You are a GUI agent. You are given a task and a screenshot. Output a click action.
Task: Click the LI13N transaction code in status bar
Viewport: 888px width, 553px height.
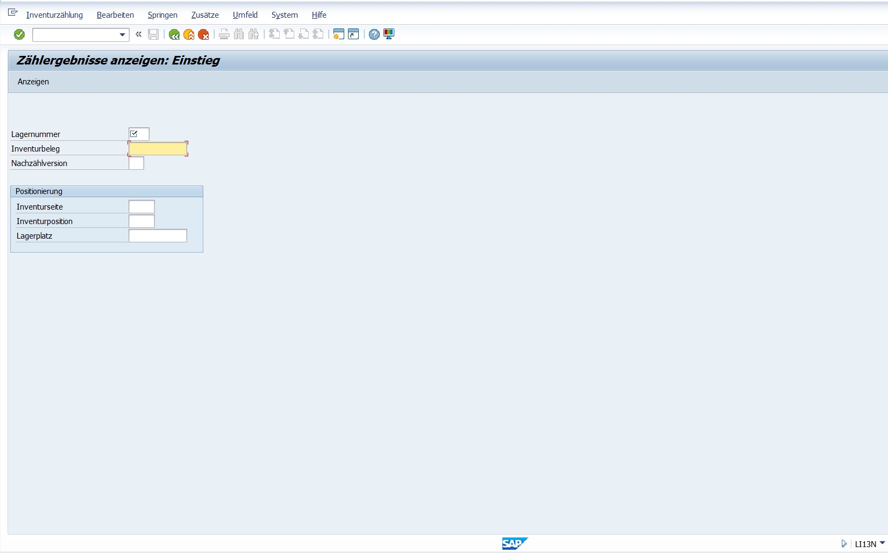pos(865,544)
